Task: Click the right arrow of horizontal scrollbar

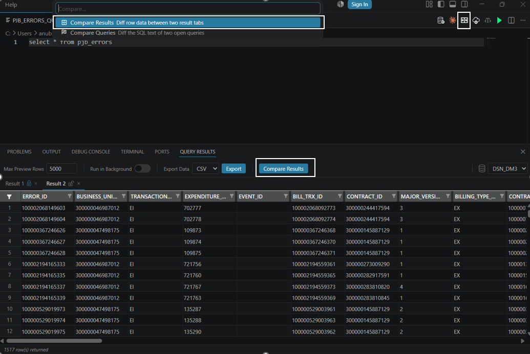Action: (x=522, y=341)
